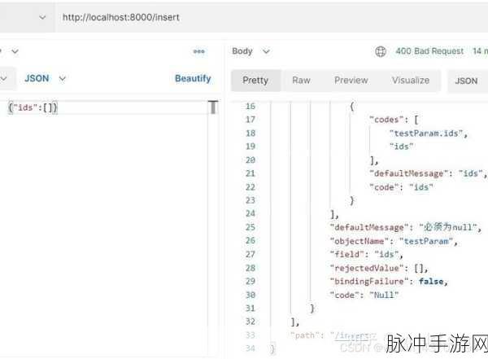Click the request URL field localhost:8000/insert
488x359 pixels.
pos(271,17)
